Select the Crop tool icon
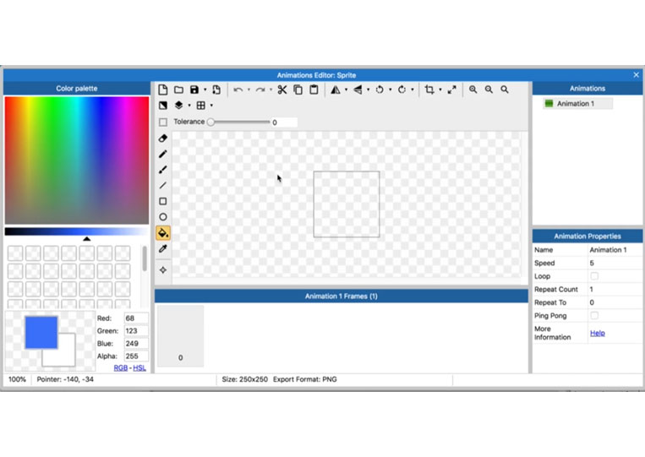 point(429,90)
